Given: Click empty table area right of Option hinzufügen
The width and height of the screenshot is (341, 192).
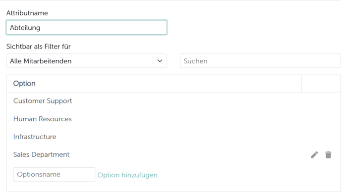Looking at the screenshot, I should point(249,175).
